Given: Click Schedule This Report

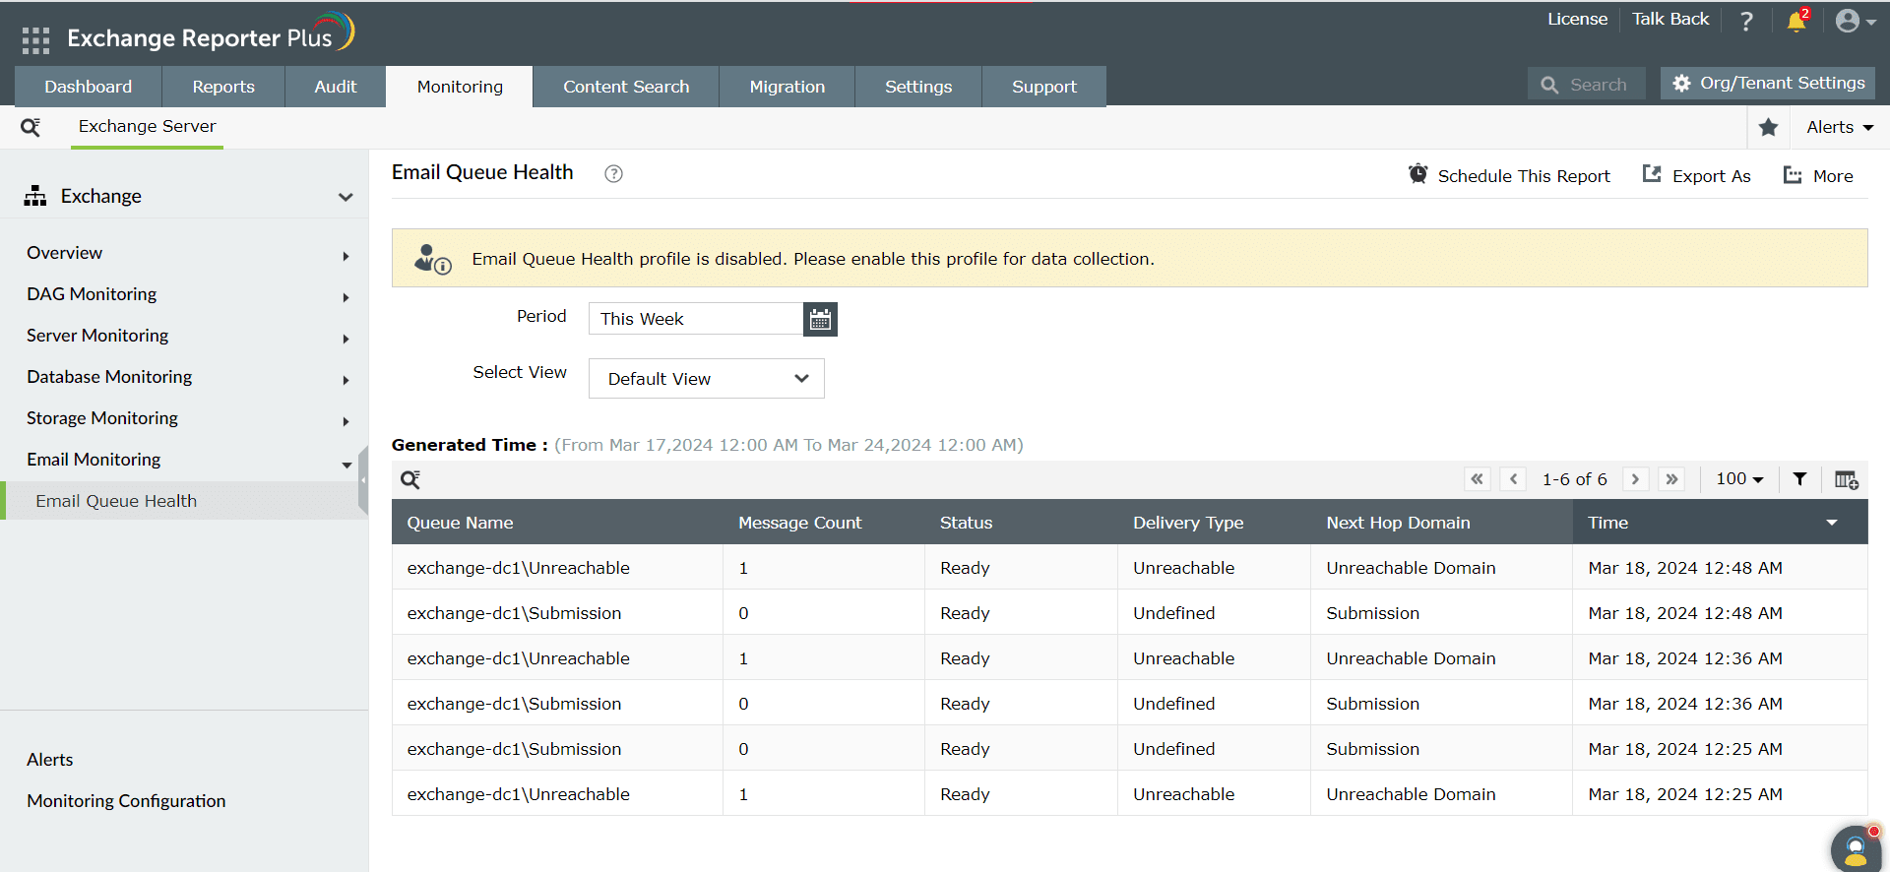Looking at the screenshot, I should pos(1509,176).
